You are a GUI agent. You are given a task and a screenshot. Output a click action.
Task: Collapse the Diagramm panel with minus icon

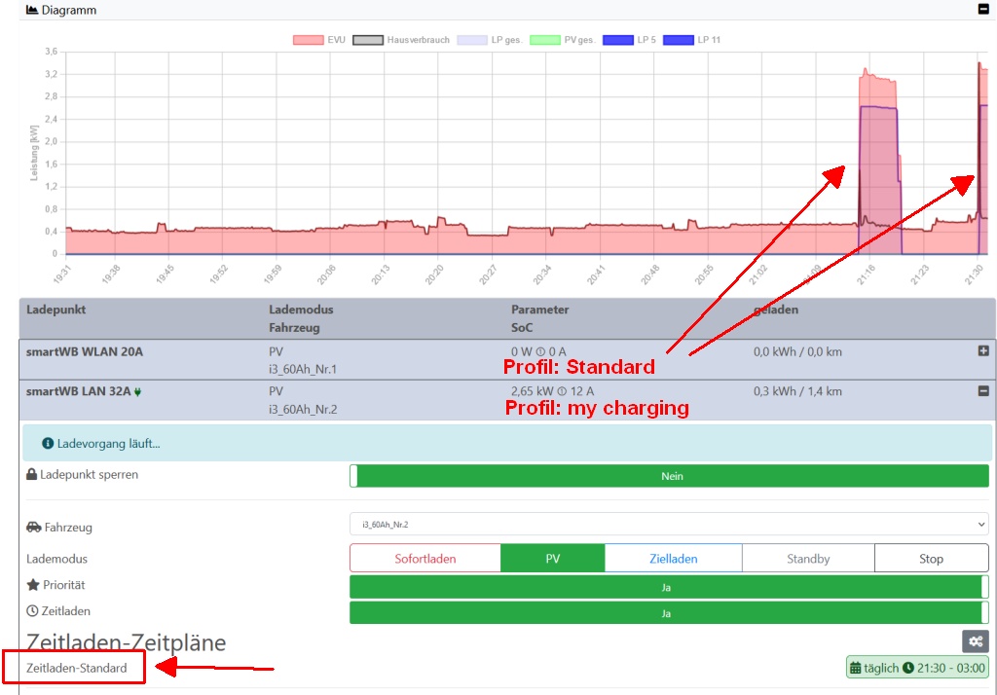[983, 9]
